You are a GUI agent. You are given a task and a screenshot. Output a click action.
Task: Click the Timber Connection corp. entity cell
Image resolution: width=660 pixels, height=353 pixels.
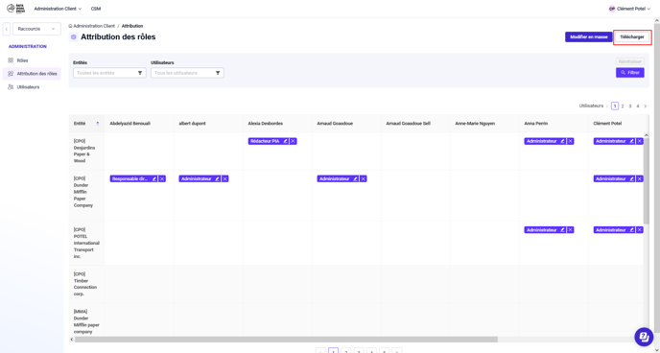[86, 284]
